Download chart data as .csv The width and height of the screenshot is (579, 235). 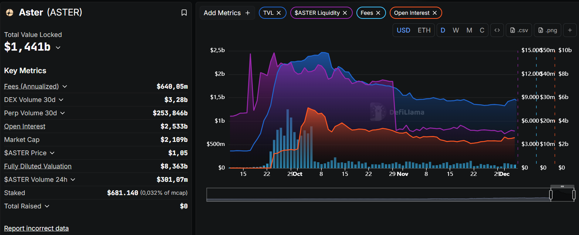point(519,30)
